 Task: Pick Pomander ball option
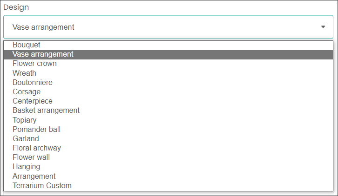tap(169, 129)
